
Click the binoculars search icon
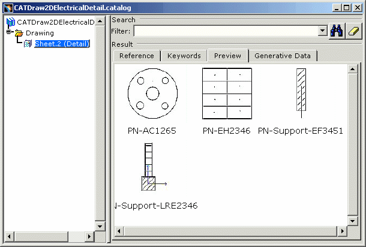click(337, 31)
